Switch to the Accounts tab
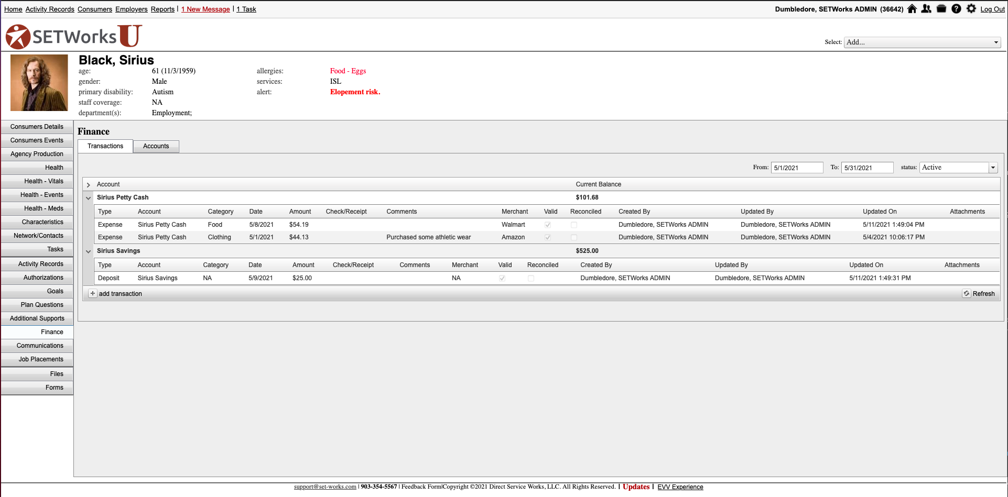 click(156, 146)
